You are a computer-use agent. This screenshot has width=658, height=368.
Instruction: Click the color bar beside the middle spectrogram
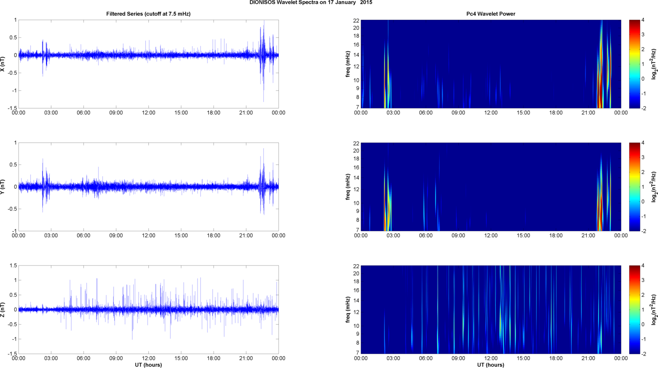634,187
